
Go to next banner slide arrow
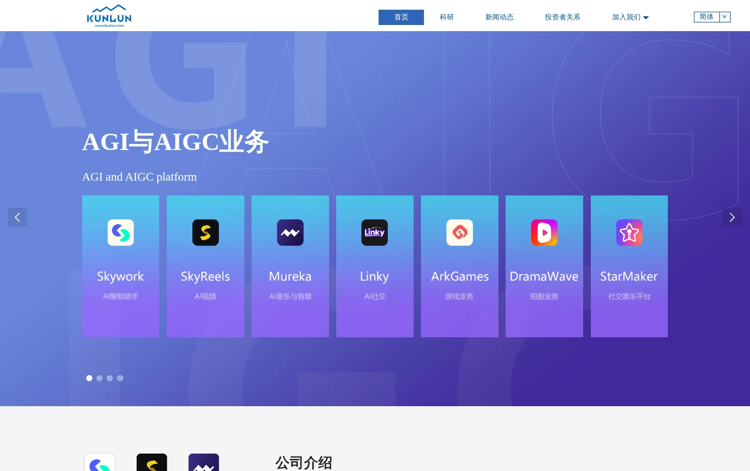732,217
